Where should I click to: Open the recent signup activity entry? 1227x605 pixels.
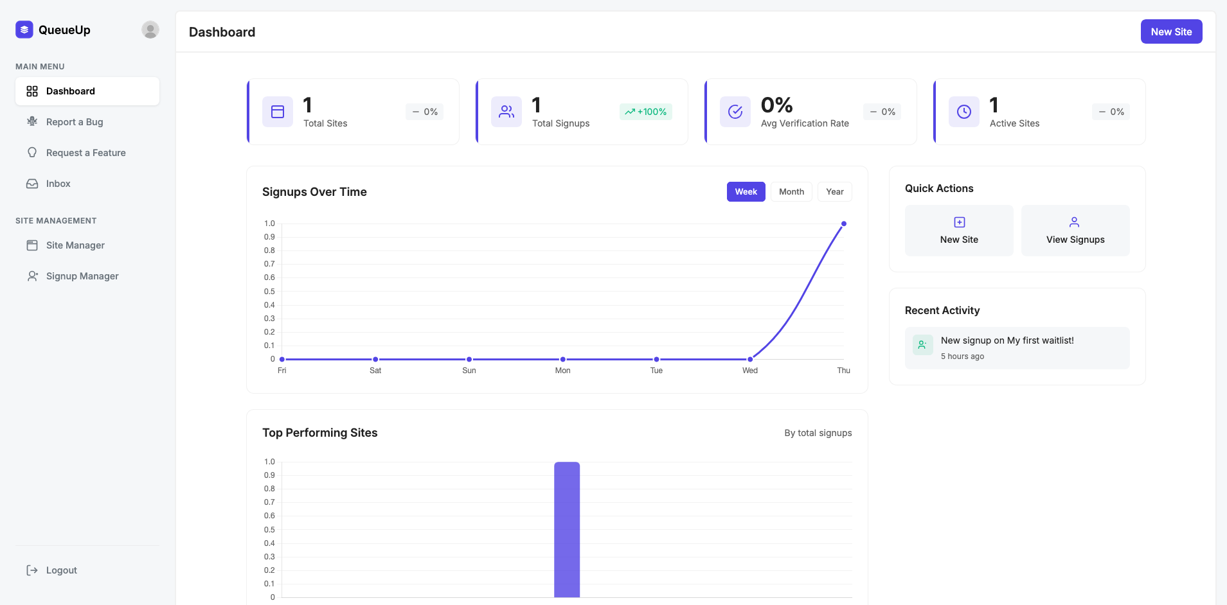[x=1017, y=347]
